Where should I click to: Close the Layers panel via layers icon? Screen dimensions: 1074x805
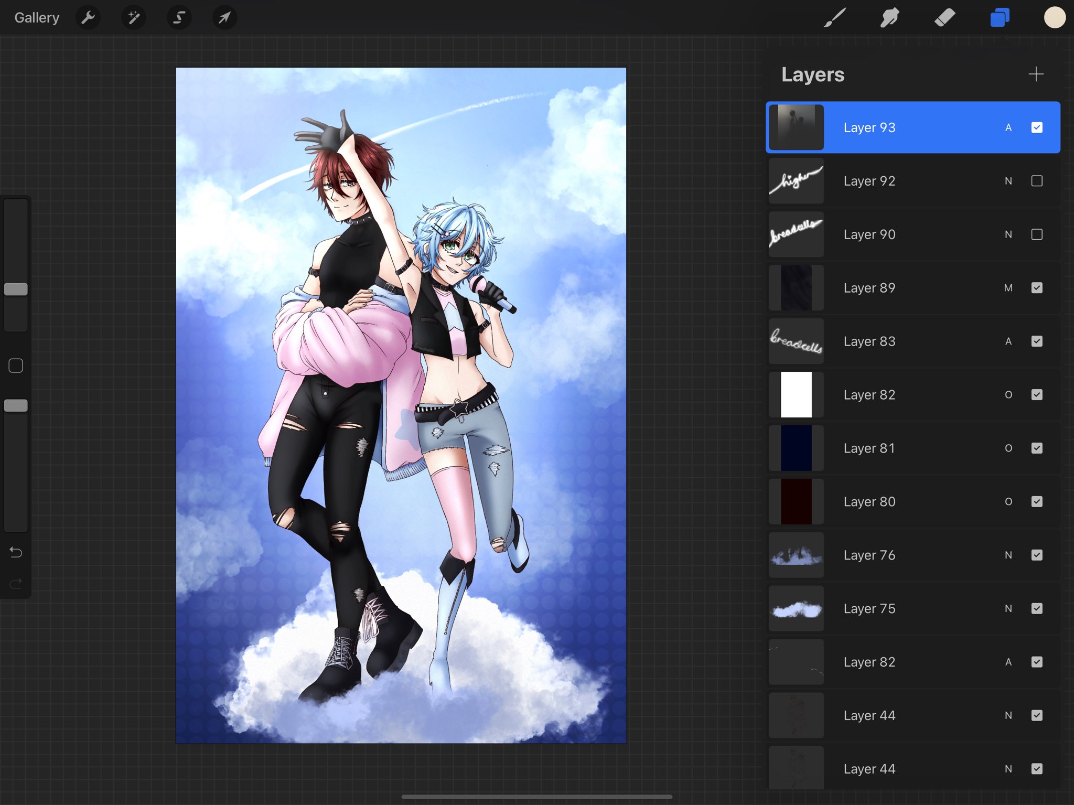(x=1000, y=18)
